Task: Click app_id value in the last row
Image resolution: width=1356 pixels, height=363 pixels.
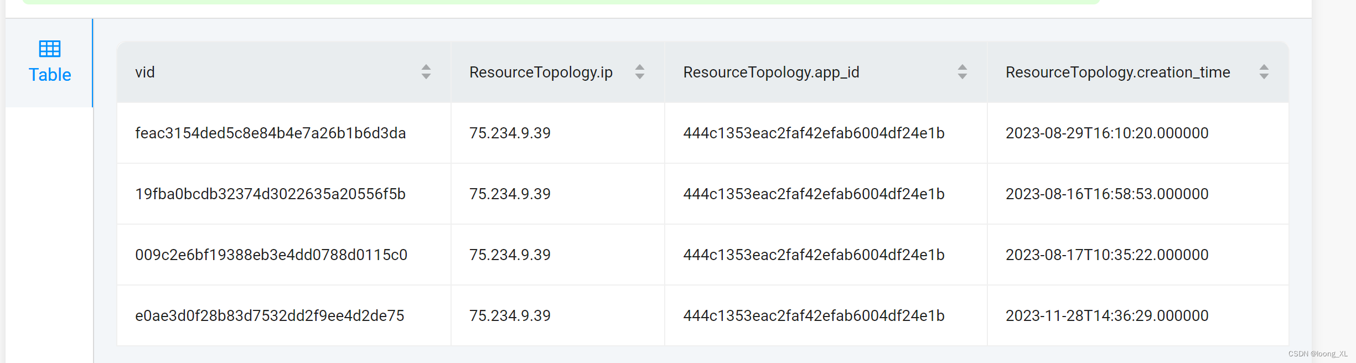Action: (x=814, y=316)
